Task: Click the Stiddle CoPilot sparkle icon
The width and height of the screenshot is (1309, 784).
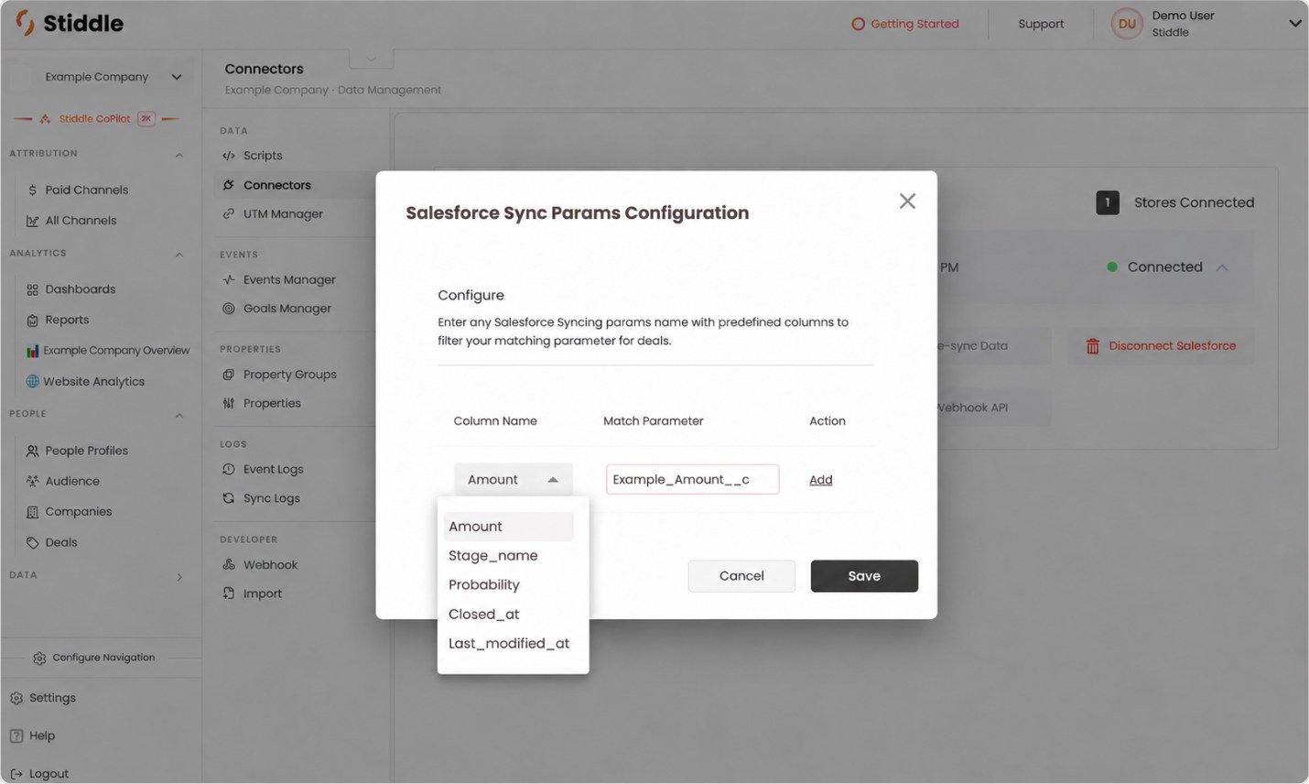Action: point(45,119)
